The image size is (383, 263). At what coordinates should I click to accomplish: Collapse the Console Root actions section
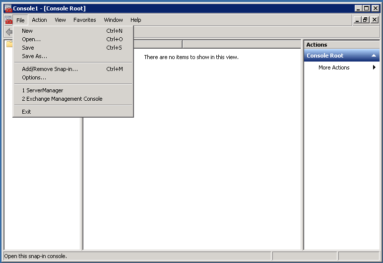click(x=373, y=56)
